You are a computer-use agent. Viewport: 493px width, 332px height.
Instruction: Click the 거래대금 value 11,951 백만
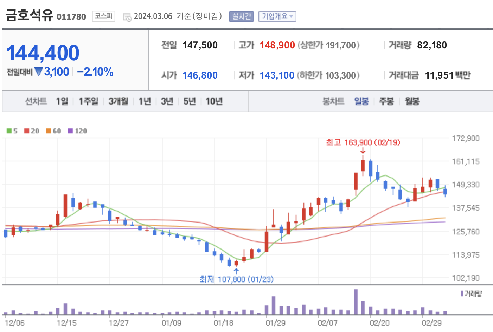(448, 75)
